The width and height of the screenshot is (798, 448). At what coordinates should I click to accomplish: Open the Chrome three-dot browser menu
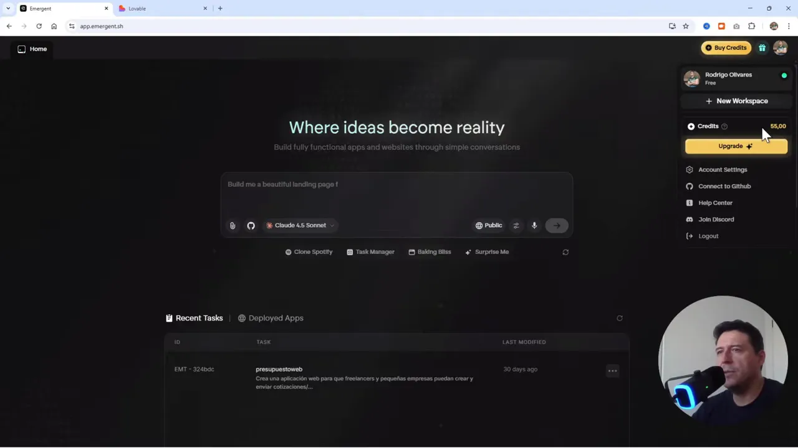(x=788, y=26)
